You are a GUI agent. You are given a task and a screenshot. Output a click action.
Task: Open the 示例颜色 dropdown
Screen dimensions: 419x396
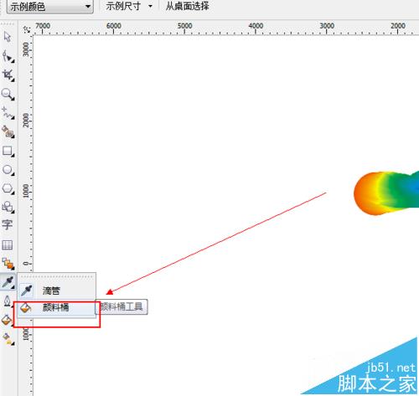[x=50, y=6]
